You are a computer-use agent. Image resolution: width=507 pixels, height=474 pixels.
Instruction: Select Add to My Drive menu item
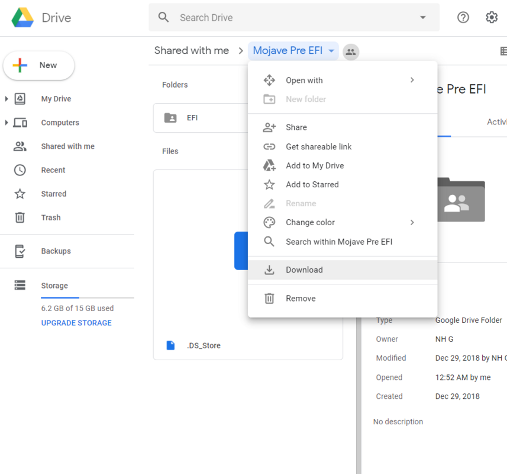(x=314, y=166)
